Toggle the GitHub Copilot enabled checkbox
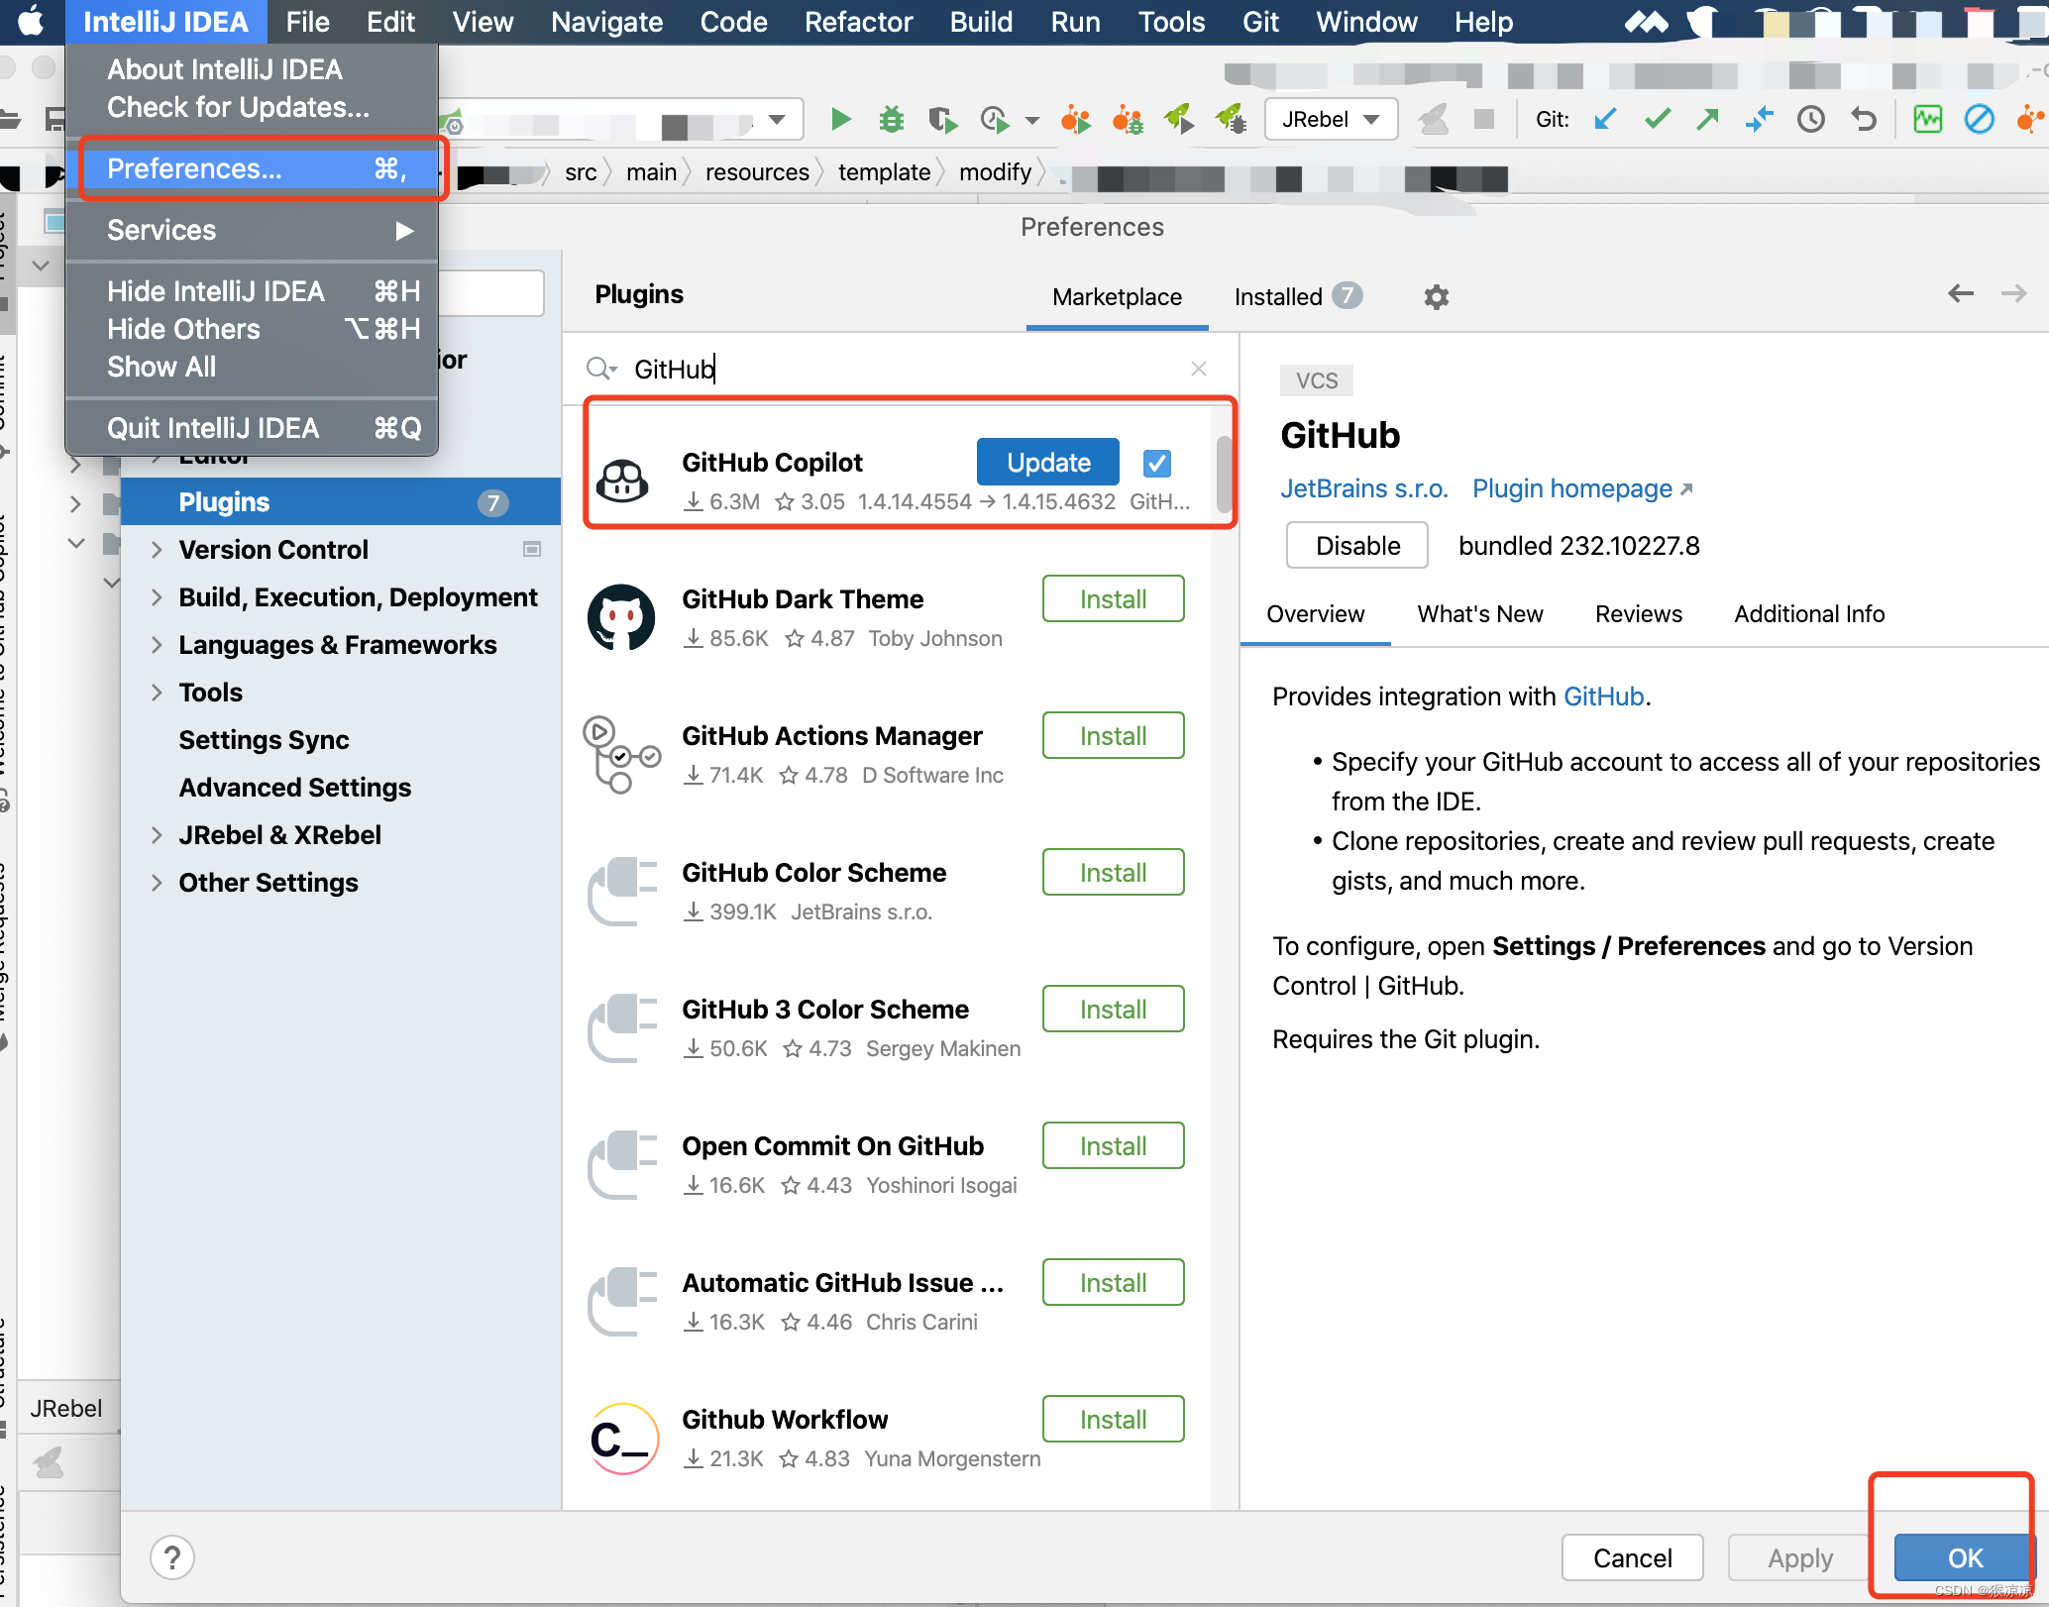 (x=1159, y=463)
